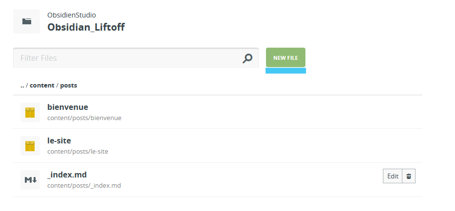Screen dimensions: 455x211
Task: Click the repository folder icon
Action: point(26,21)
